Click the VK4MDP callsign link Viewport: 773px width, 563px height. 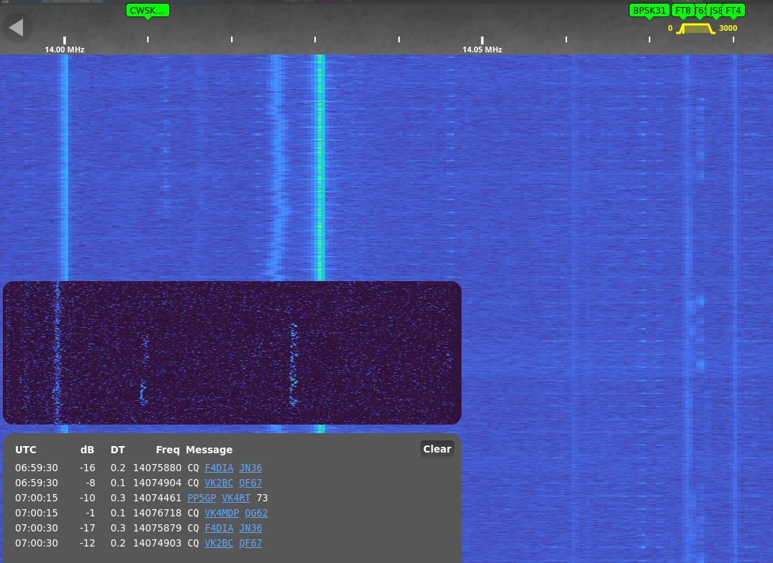pos(220,513)
